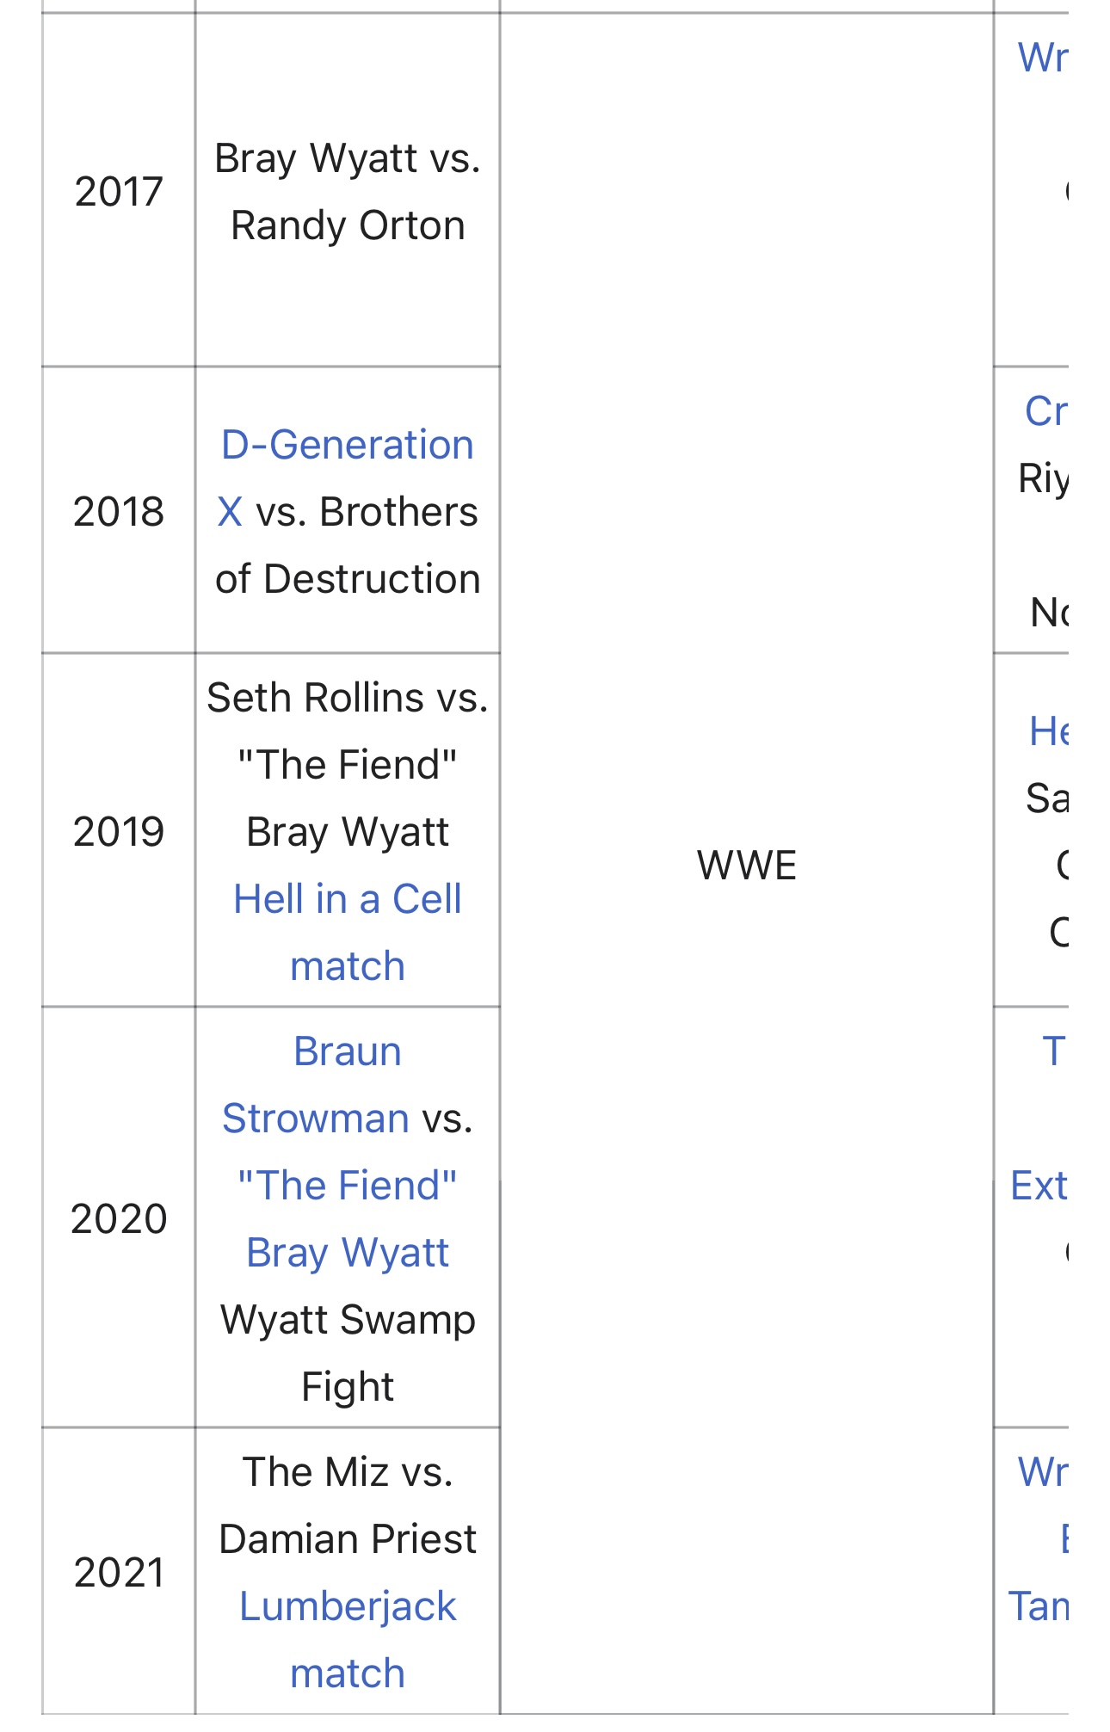Click the 2021 year cell
Image resolution: width=1110 pixels, height=1732 pixels.
point(119,1572)
